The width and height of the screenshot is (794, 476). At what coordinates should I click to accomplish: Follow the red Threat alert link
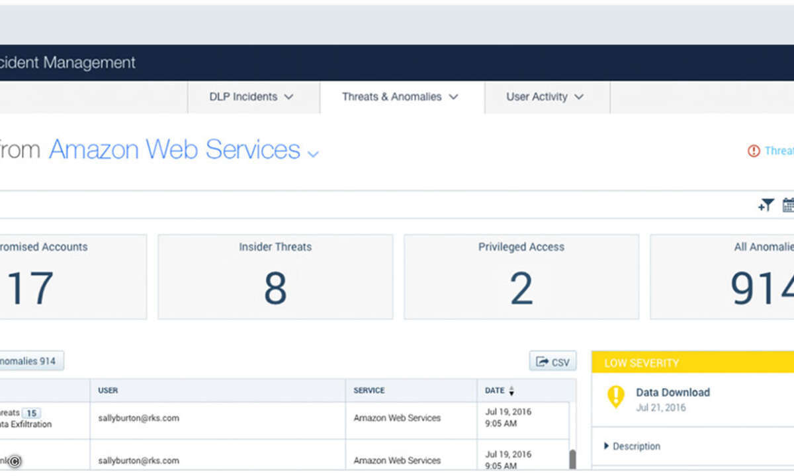pyautogui.click(x=772, y=151)
